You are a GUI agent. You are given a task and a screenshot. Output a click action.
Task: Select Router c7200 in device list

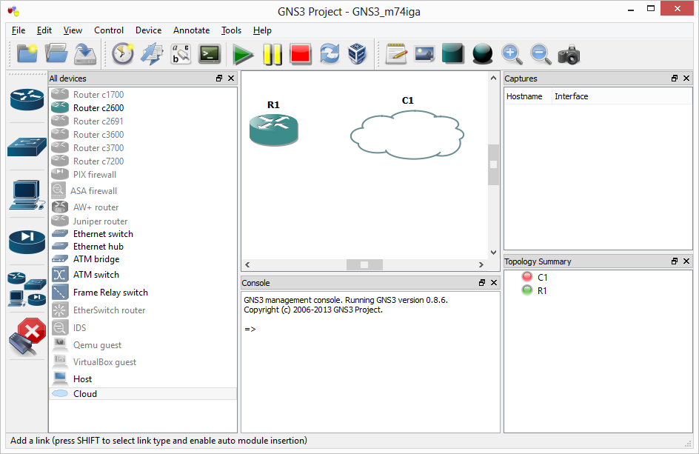point(143,161)
